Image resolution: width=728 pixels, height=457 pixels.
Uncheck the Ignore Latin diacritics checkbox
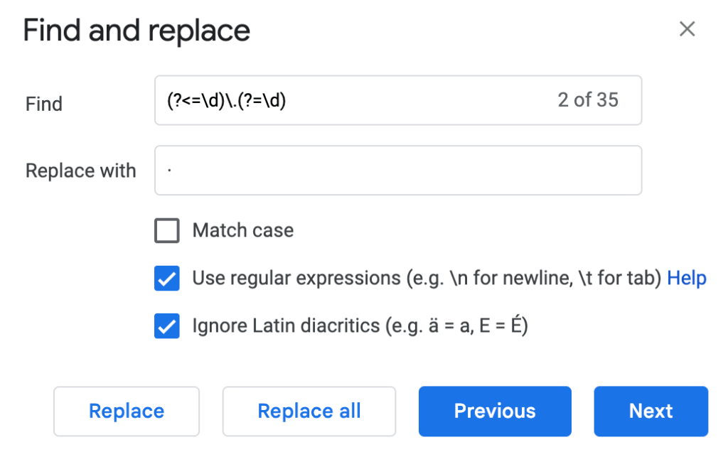[x=167, y=326]
